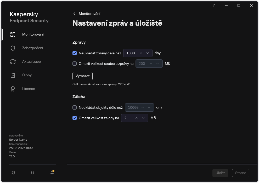Decrease the 200 MB report limit
The height and width of the screenshot is (183, 259).
(x=157, y=64)
